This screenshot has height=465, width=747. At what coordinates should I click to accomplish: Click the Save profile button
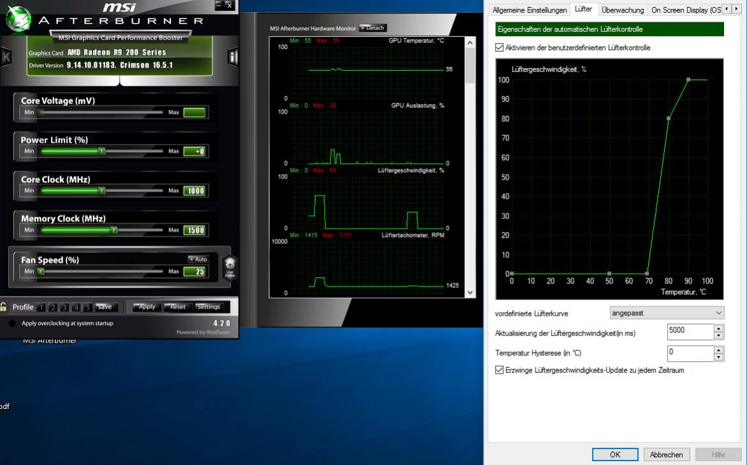pos(105,307)
